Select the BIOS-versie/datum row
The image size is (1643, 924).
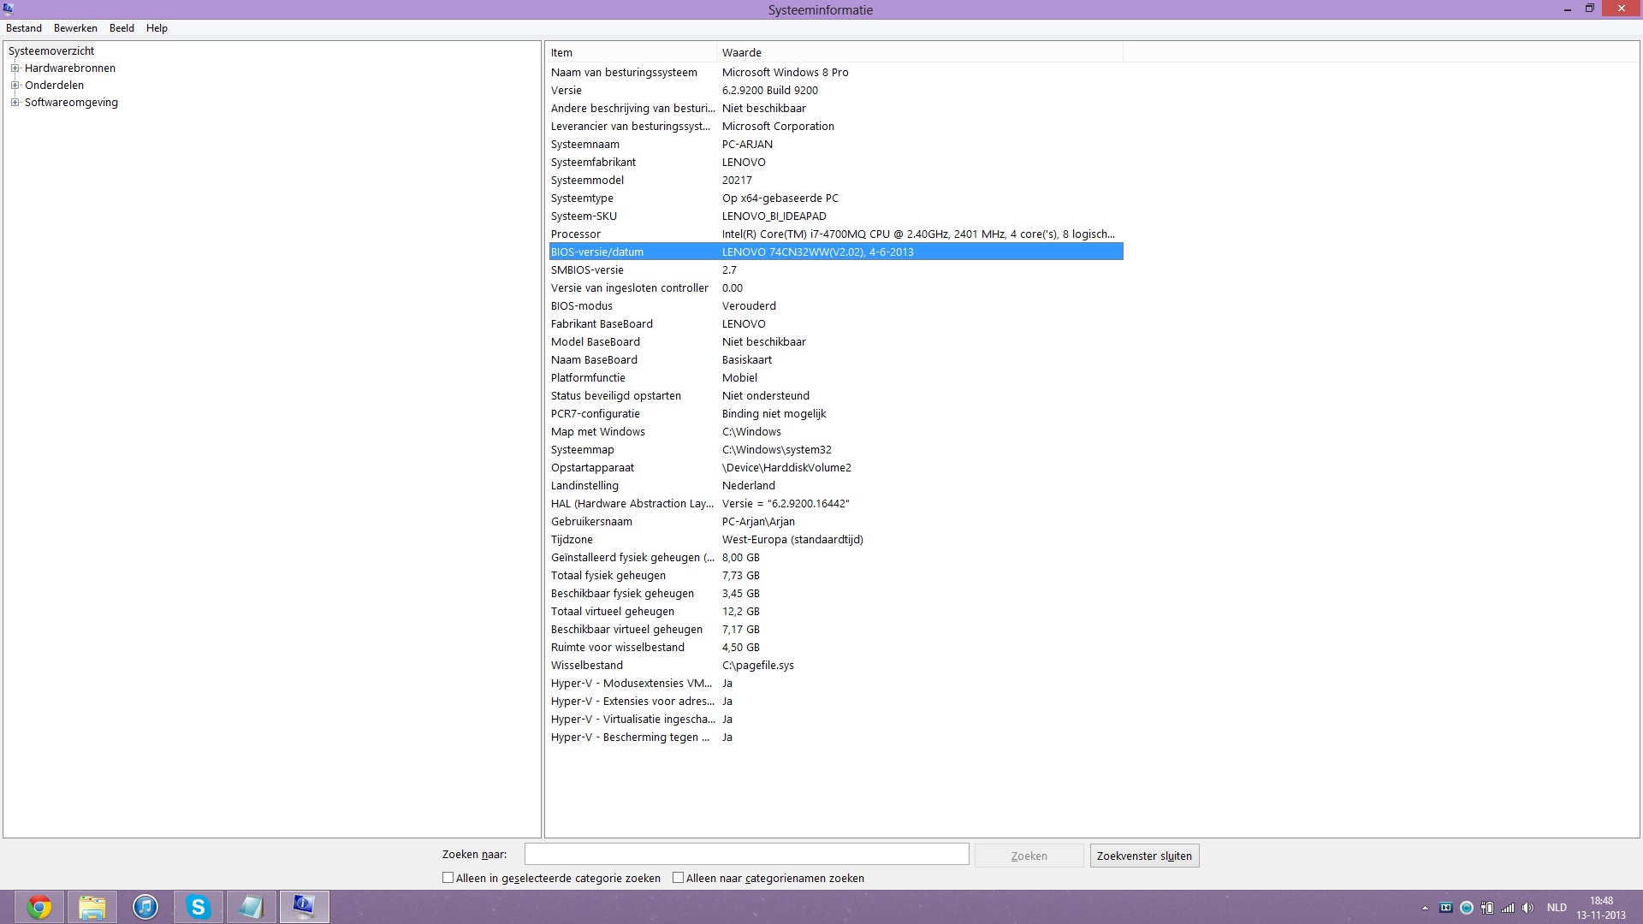tap(835, 252)
